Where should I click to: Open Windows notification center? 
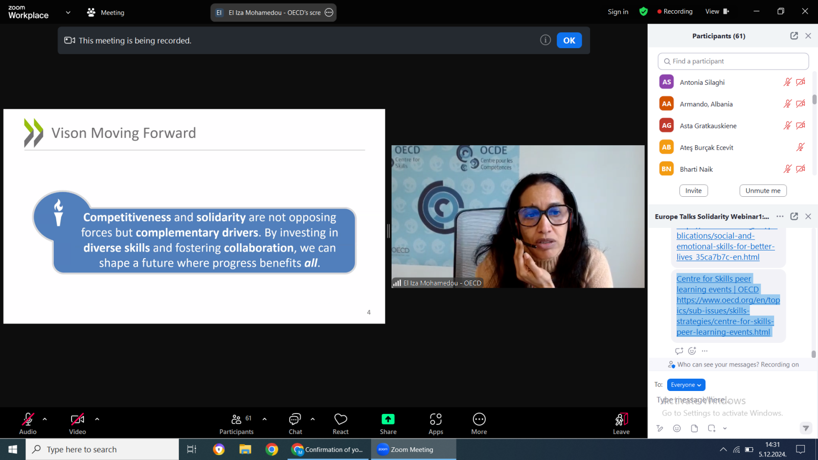pos(801,449)
